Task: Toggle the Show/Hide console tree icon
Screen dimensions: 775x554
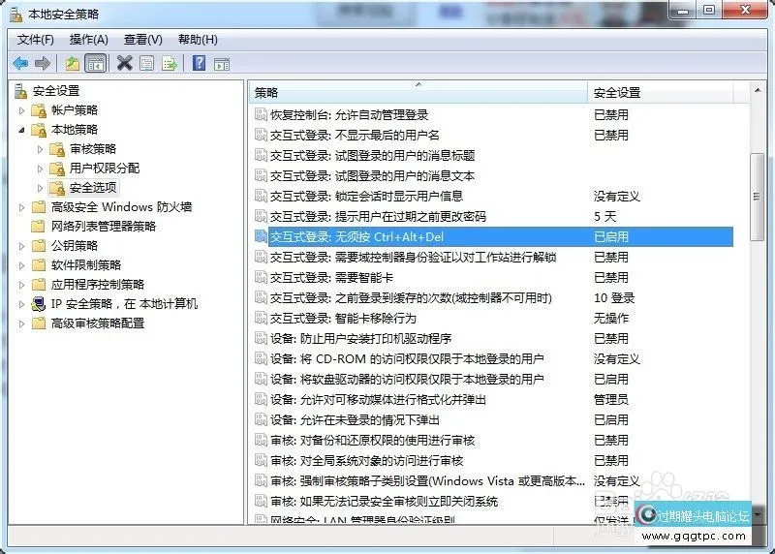Action: (x=95, y=63)
